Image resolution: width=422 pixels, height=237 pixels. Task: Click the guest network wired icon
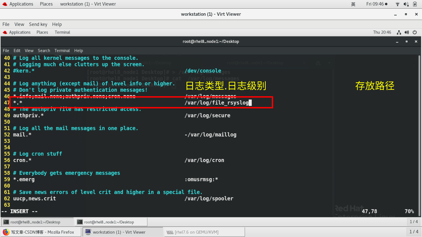pyautogui.click(x=399, y=32)
